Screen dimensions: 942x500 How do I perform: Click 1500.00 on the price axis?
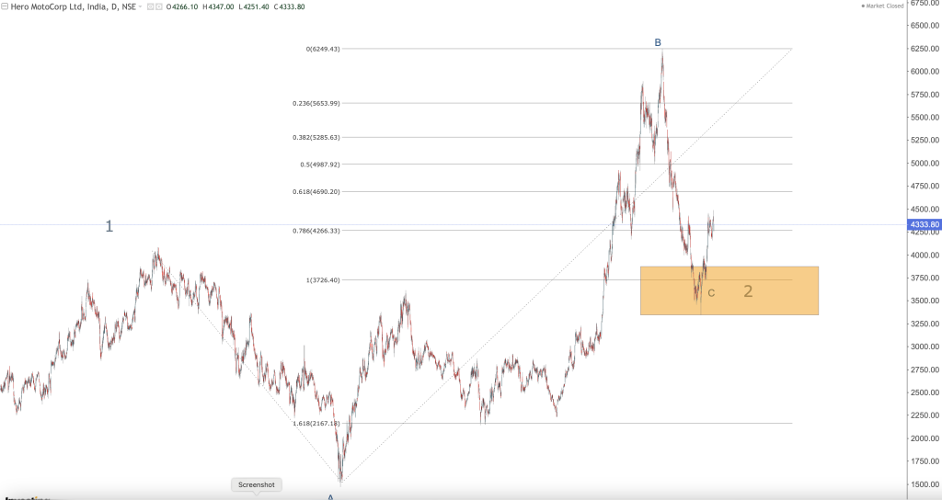pyautogui.click(x=925, y=484)
